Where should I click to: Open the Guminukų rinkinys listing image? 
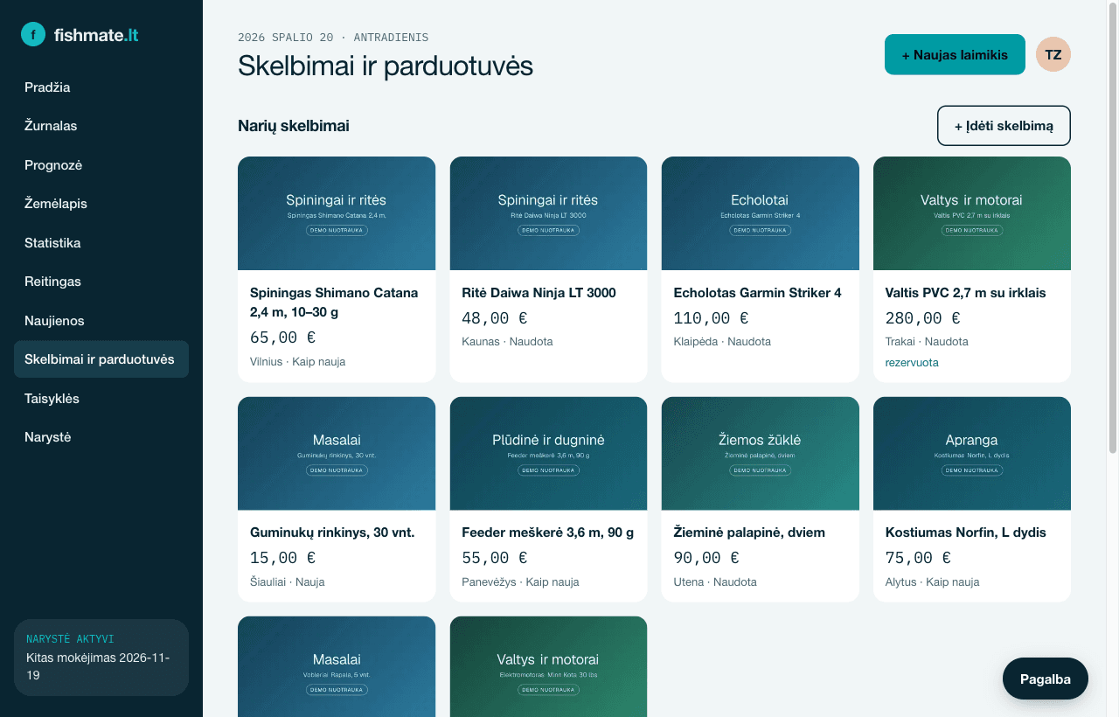click(x=337, y=454)
